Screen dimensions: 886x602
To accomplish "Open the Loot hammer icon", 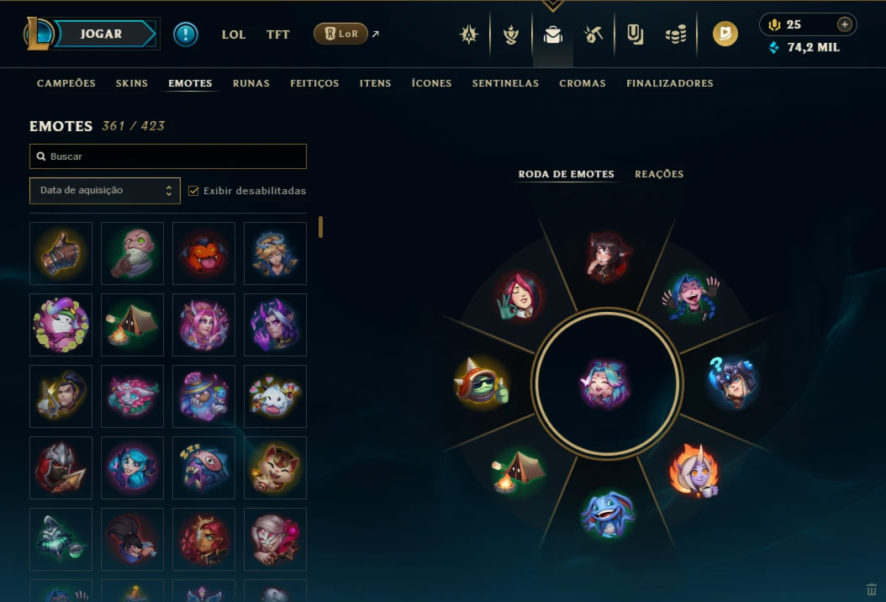I will (x=593, y=34).
